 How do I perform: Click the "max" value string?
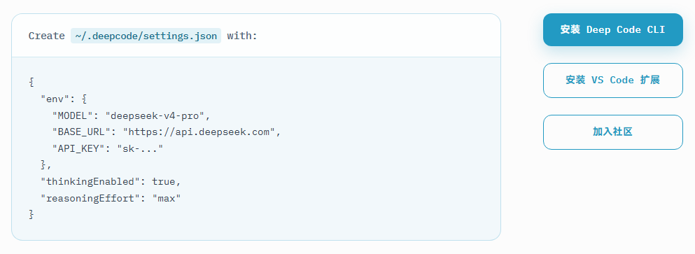[x=167, y=198]
